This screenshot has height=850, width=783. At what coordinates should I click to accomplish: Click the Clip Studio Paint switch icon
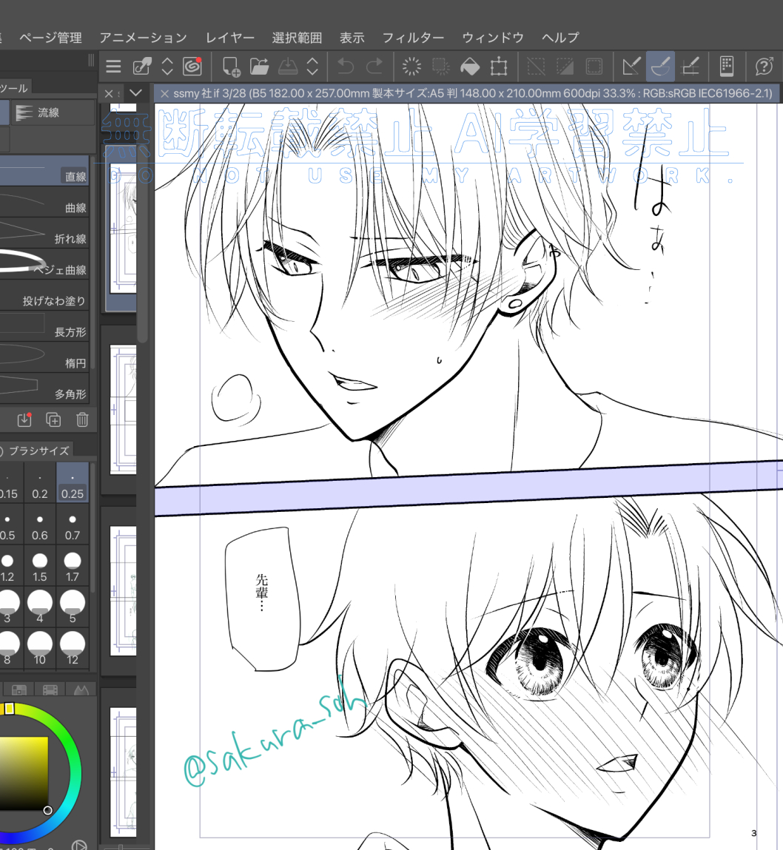pyautogui.click(x=142, y=67)
